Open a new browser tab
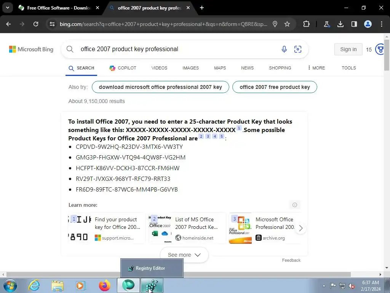The height and width of the screenshot is (293, 390). tap(202, 8)
